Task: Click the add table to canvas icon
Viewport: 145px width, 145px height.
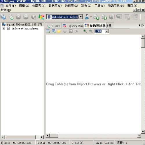Action: 54,31
